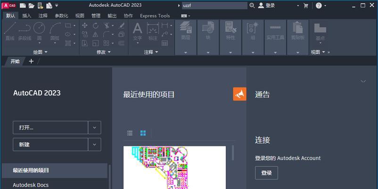Open the 组 (Group) panel
The height and width of the screenshot is (189, 378).
coord(253,37)
